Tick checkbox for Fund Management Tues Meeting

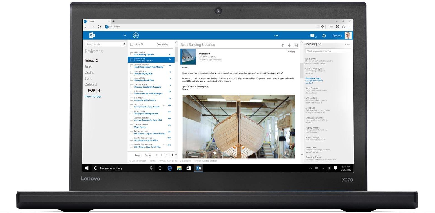click(131, 66)
